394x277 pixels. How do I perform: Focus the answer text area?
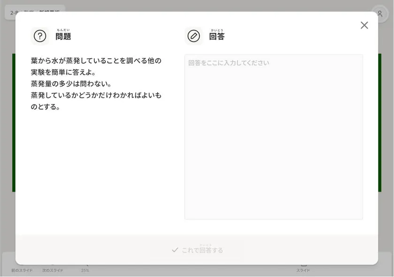tap(273, 137)
